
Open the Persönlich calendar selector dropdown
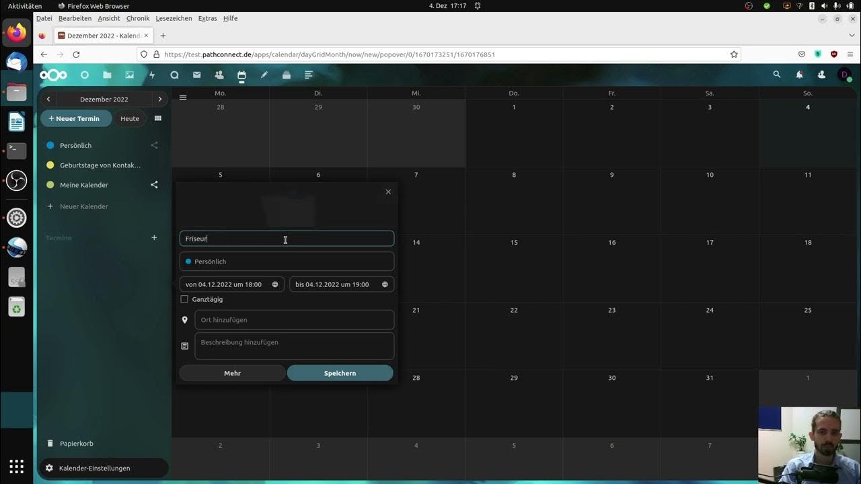(287, 261)
